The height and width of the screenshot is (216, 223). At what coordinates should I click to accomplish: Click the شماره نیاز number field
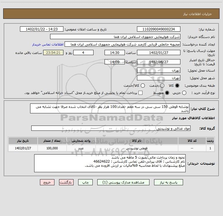pos(158,29)
